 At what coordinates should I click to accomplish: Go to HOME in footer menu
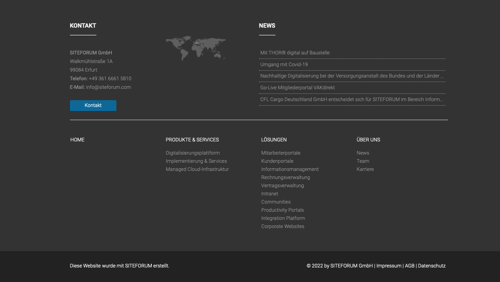(x=77, y=140)
